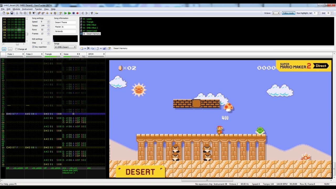Open File menu

(3, 9)
